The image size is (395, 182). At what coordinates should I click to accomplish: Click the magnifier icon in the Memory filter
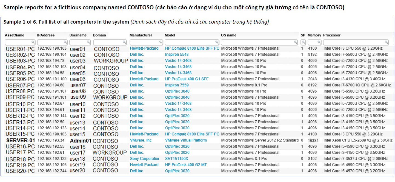pyautogui.click(x=319, y=42)
